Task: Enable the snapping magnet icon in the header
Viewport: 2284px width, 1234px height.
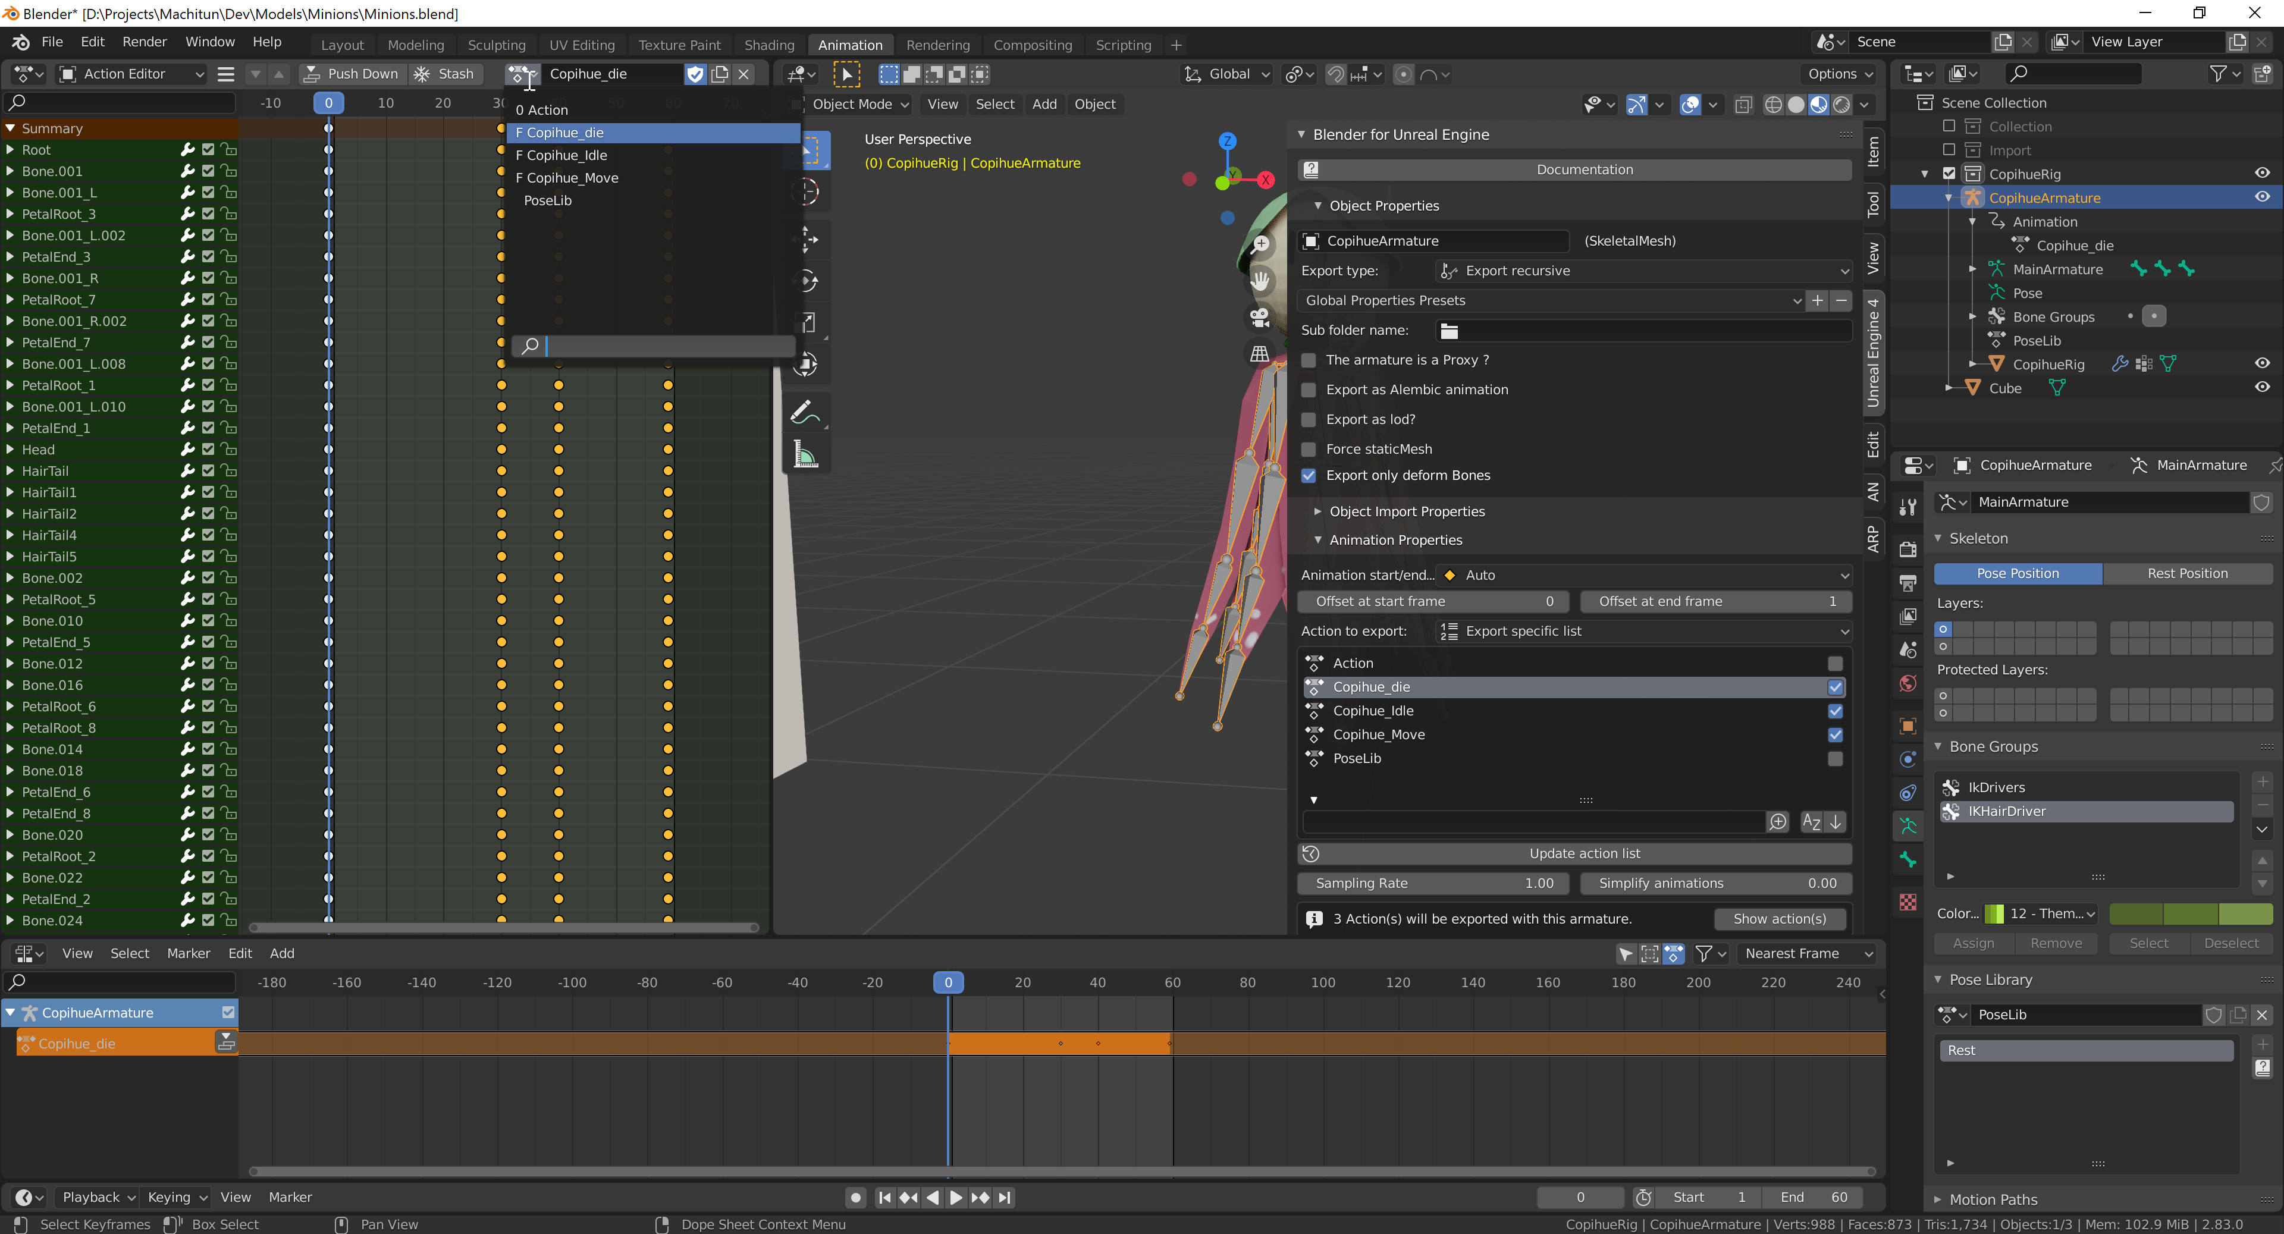Action: point(1335,74)
